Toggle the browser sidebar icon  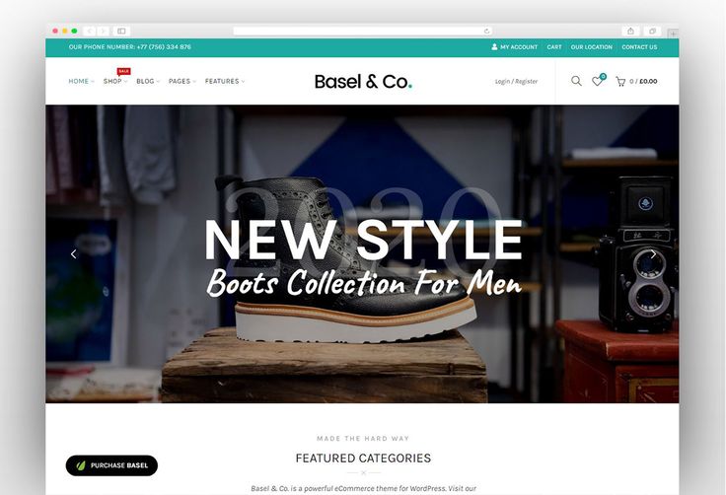pyautogui.click(x=121, y=31)
